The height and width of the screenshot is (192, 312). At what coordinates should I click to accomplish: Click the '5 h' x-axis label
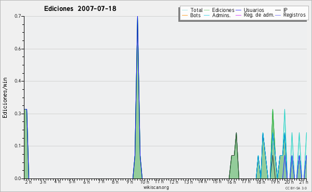coord(72,182)
